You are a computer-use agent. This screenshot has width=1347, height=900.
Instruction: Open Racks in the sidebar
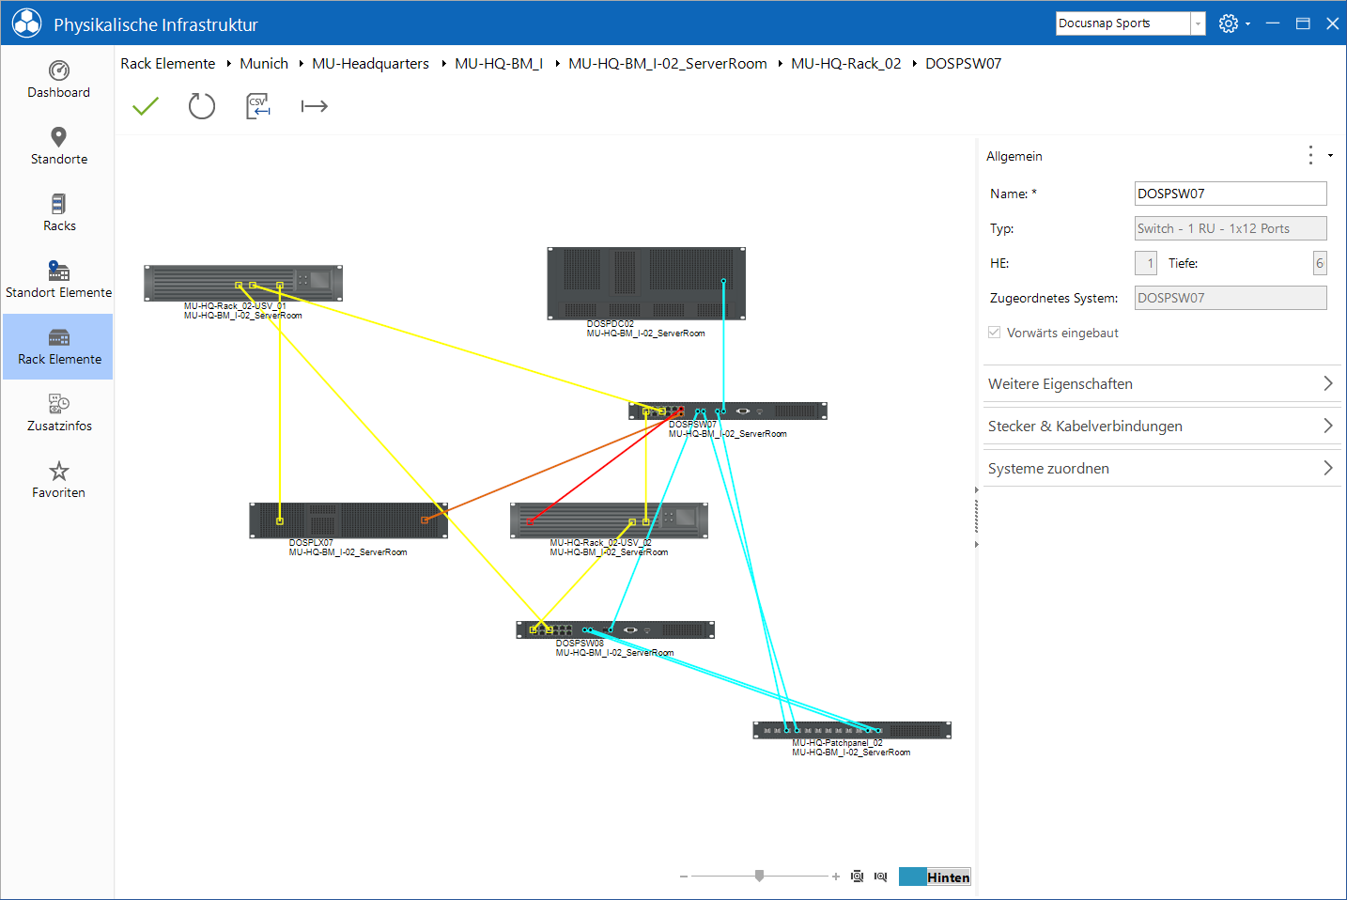coord(58,213)
